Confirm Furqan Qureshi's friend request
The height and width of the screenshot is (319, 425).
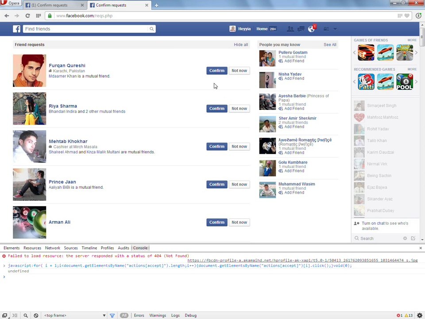tap(217, 70)
